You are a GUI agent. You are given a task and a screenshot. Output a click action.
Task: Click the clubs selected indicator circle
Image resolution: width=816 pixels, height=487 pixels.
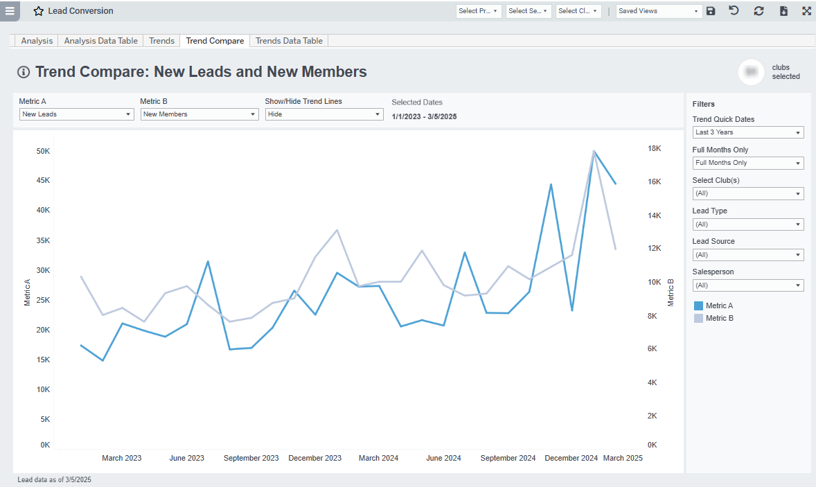click(x=751, y=72)
